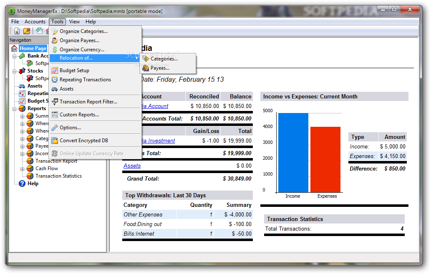Click the Organize Payees person icon
Viewport: 431px width, 274px height.
[x=55, y=41]
